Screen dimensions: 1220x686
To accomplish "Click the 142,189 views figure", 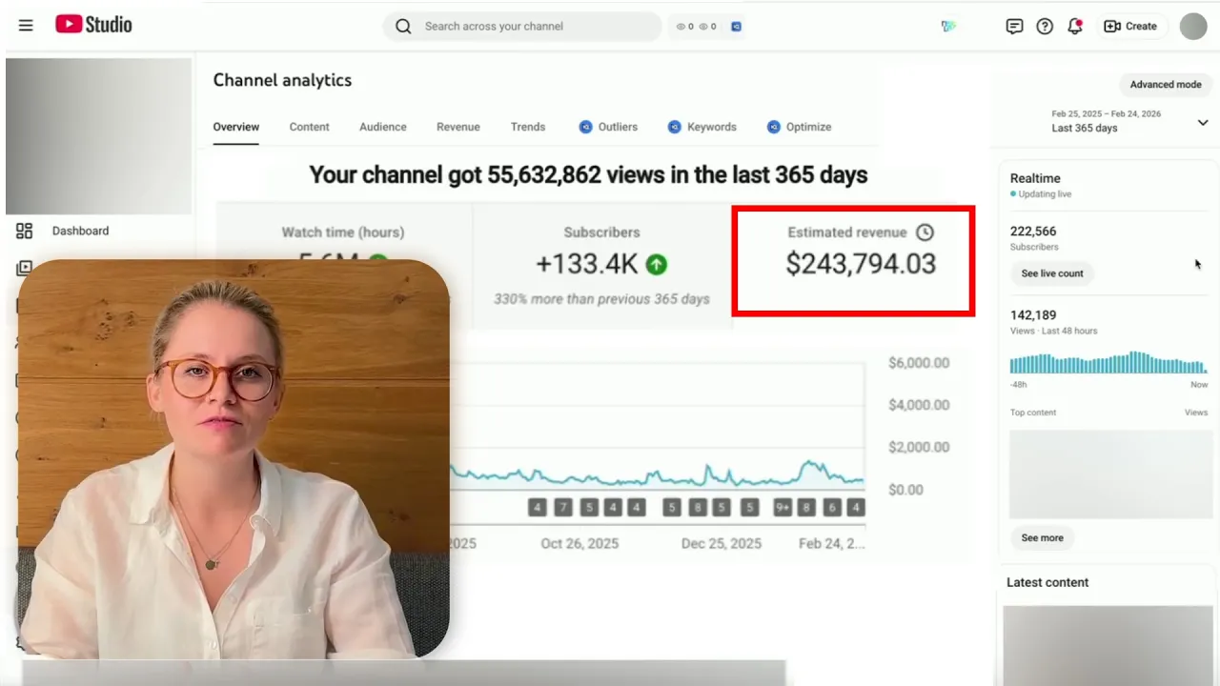I will tap(1033, 315).
